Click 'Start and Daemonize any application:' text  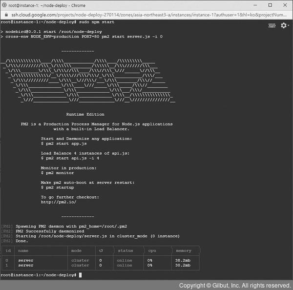86,139
